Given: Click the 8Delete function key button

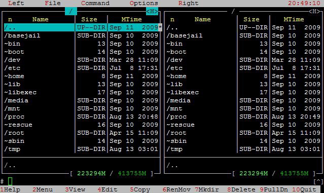Looking at the screenshot, I should (241, 189).
